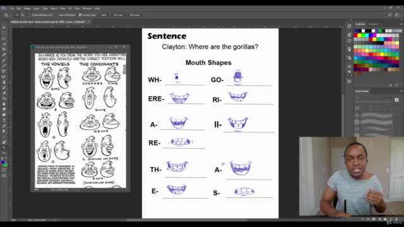404x227 pixels.
Task: Select the Dodge tool
Action: click(x=4, y=109)
